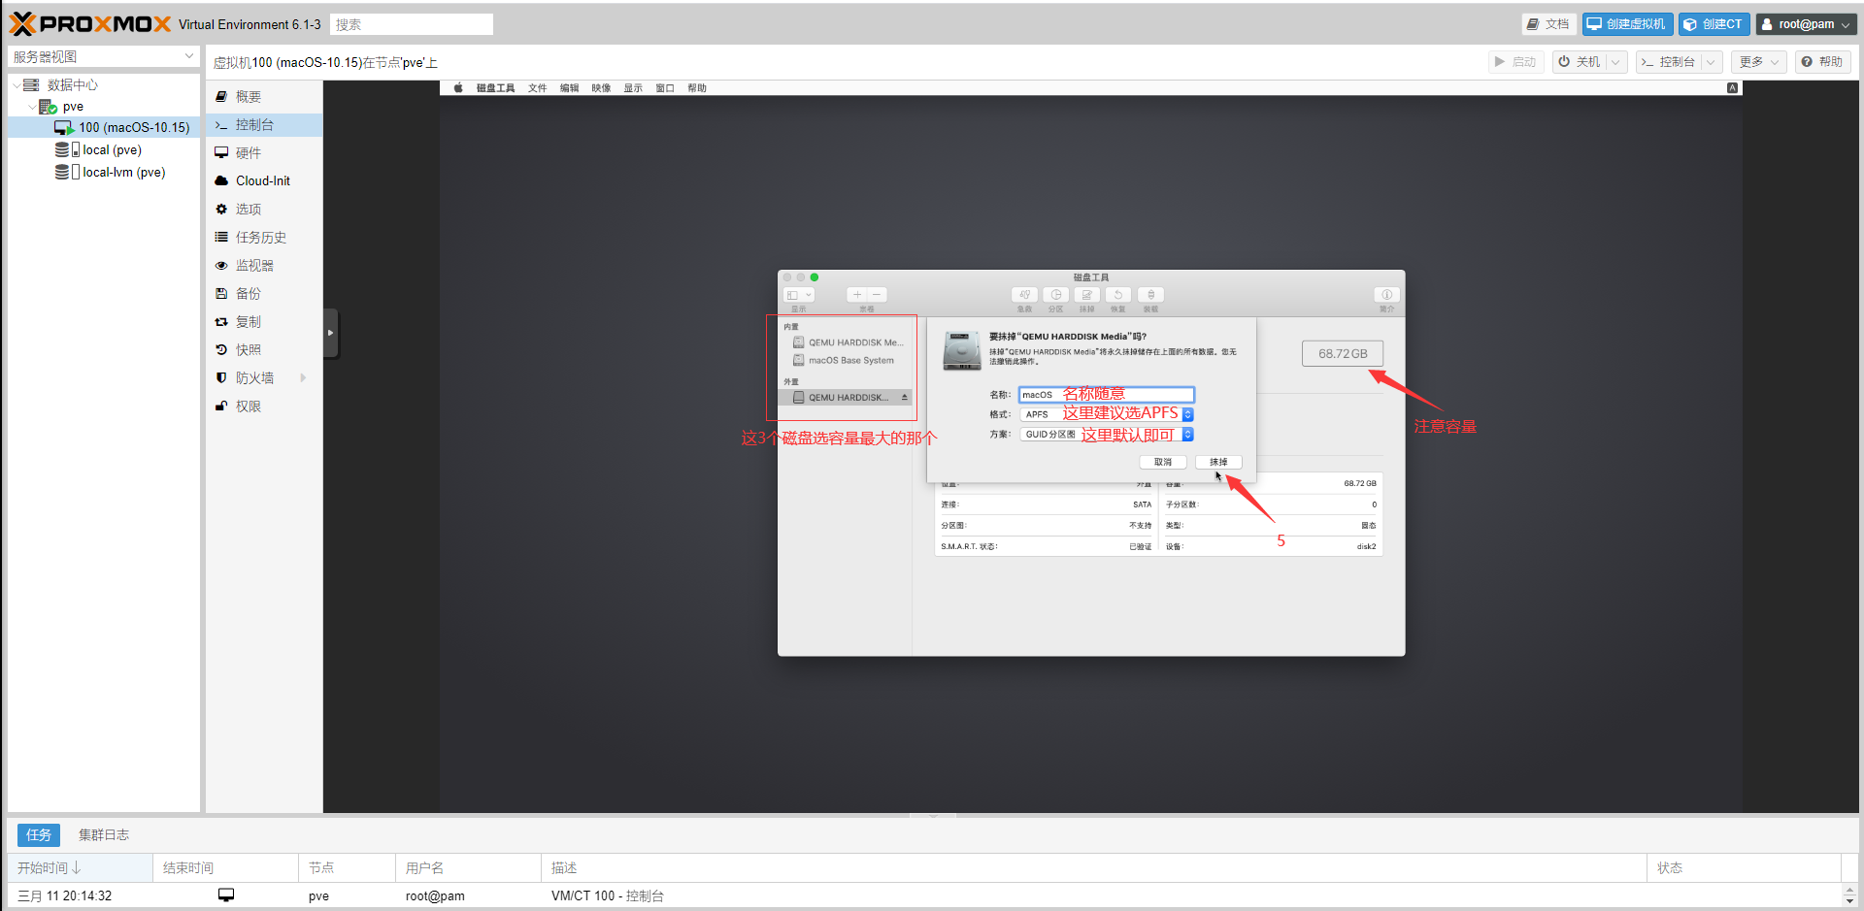This screenshot has width=1864, height=911.
Task: Click the First Aid (急救) toolbar icon
Action: point(1024,295)
